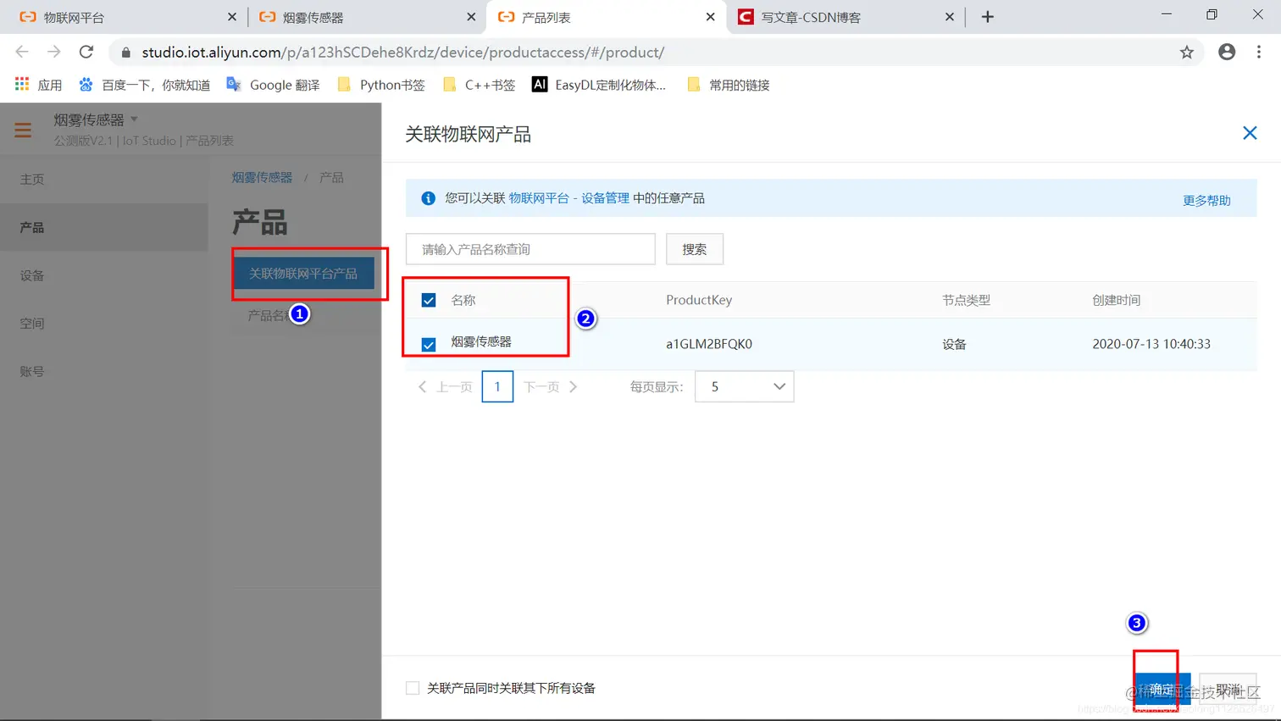
Task: Open the EasyDL定制化物体 bookmark
Action: [599, 85]
